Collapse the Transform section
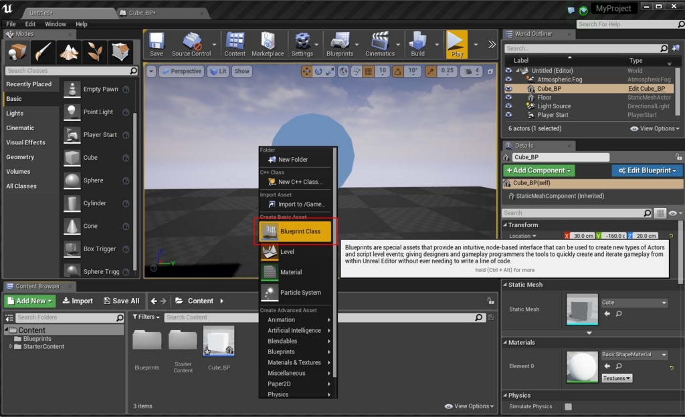Screen dimensions: 685x417 [506, 225]
